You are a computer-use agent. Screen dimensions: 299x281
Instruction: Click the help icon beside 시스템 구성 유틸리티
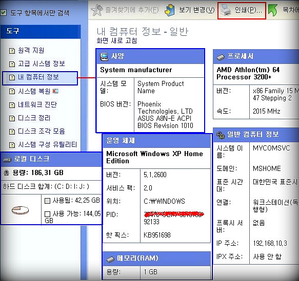[x=12, y=145]
